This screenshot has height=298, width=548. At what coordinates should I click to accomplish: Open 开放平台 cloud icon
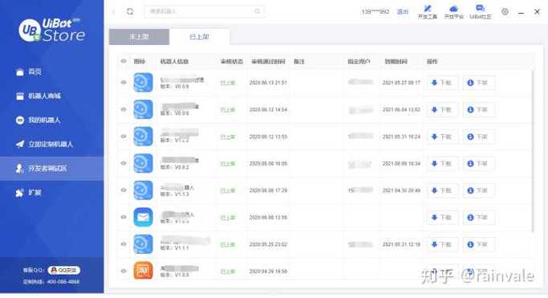point(453,11)
